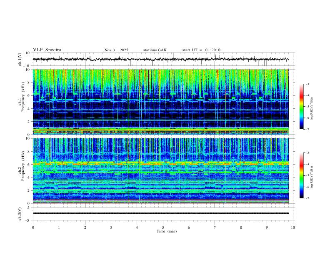Click the "ch.3(V)" axis label
The width and height of the screenshot is (330, 255).
point(20,214)
